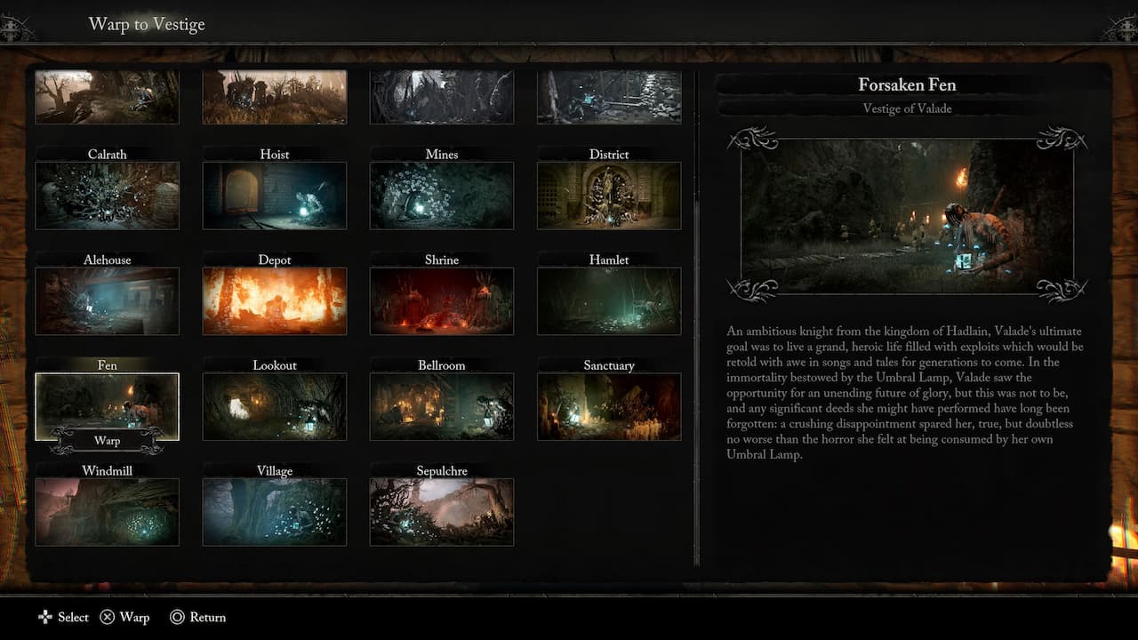Select the Bellroom vestige thumbnail
This screenshot has width=1138, height=640.
(442, 406)
